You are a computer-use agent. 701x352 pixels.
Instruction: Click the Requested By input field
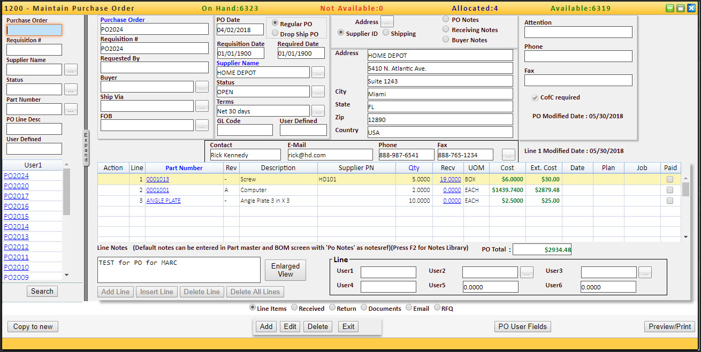(155, 67)
